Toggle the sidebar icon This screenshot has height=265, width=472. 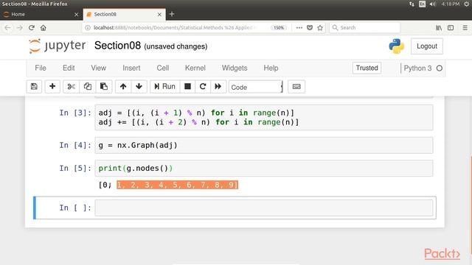pyautogui.click(x=451, y=28)
